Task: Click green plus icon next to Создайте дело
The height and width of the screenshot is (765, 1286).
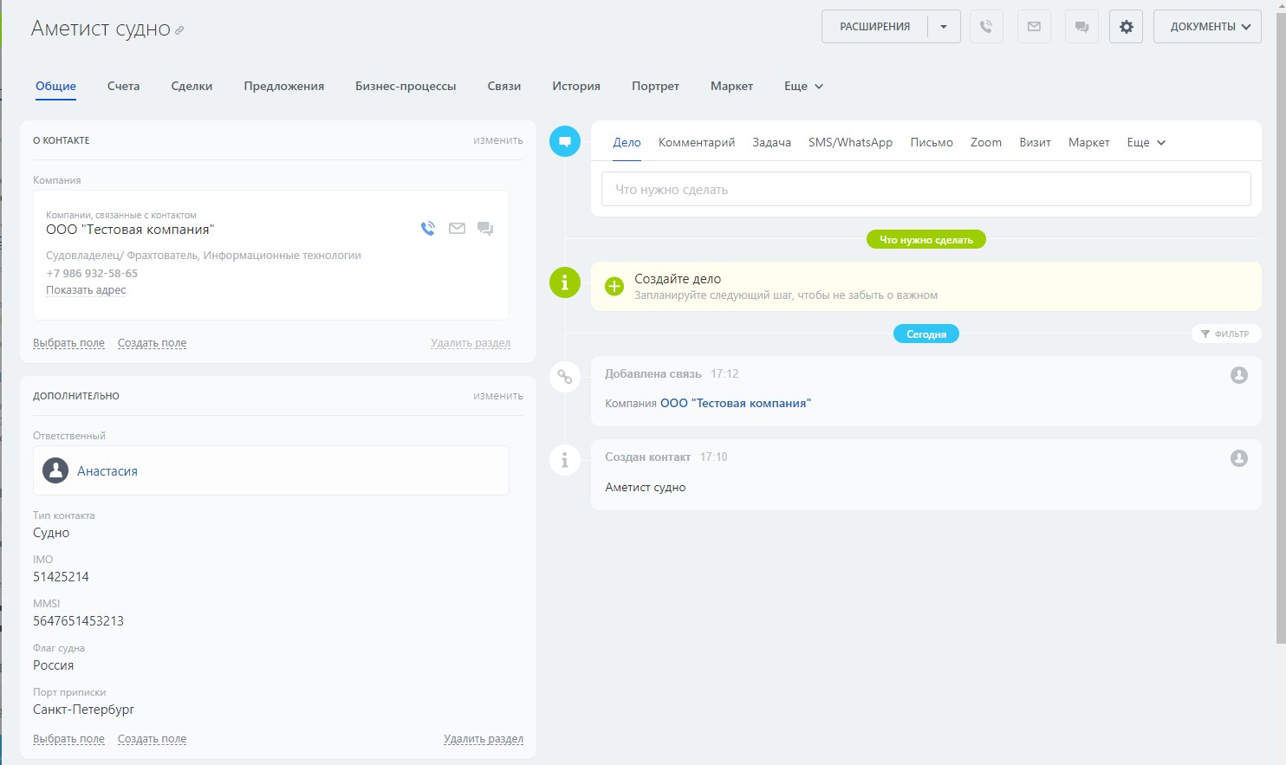Action: tap(614, 287)
